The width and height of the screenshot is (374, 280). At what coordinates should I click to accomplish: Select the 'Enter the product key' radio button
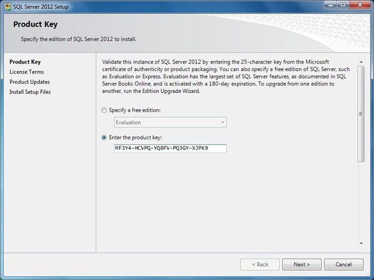pyautogui.click(x=104, y=138)
